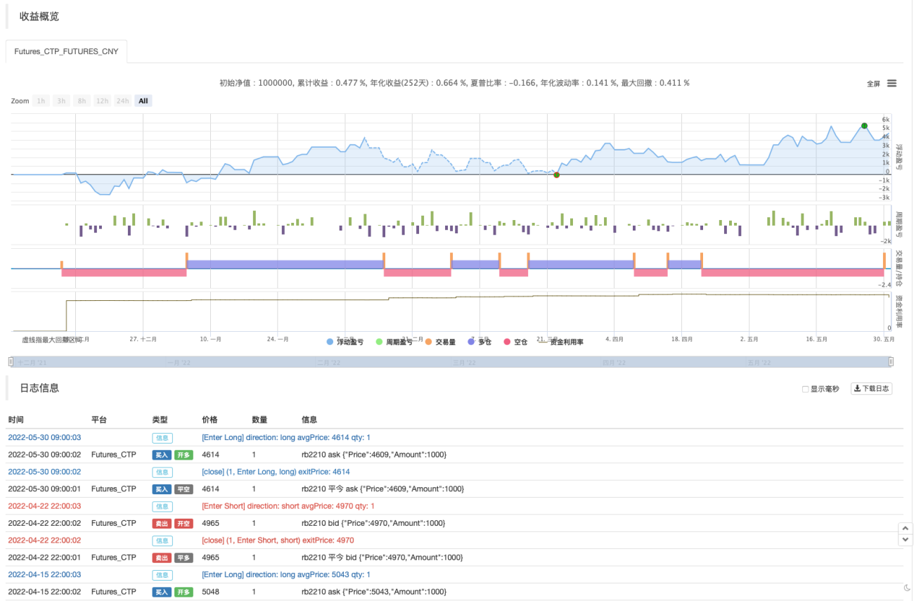Hide the 空仓 legend series
The width and height of the screenshot is (914, 601).
click(515, 342)
